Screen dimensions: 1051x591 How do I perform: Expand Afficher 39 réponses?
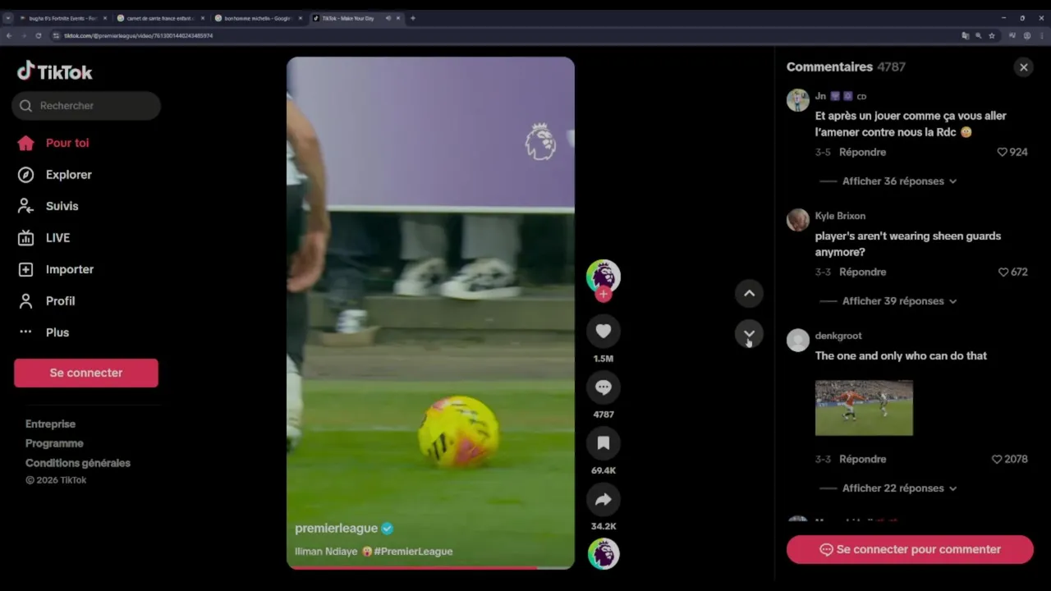[x=900, y=301]
